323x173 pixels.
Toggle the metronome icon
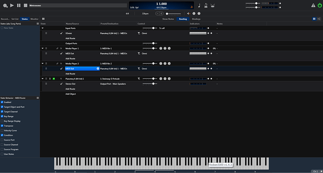(206, 5)
